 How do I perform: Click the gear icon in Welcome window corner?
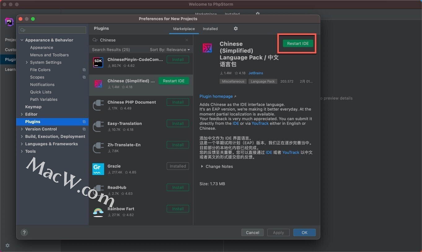point(7,245)
